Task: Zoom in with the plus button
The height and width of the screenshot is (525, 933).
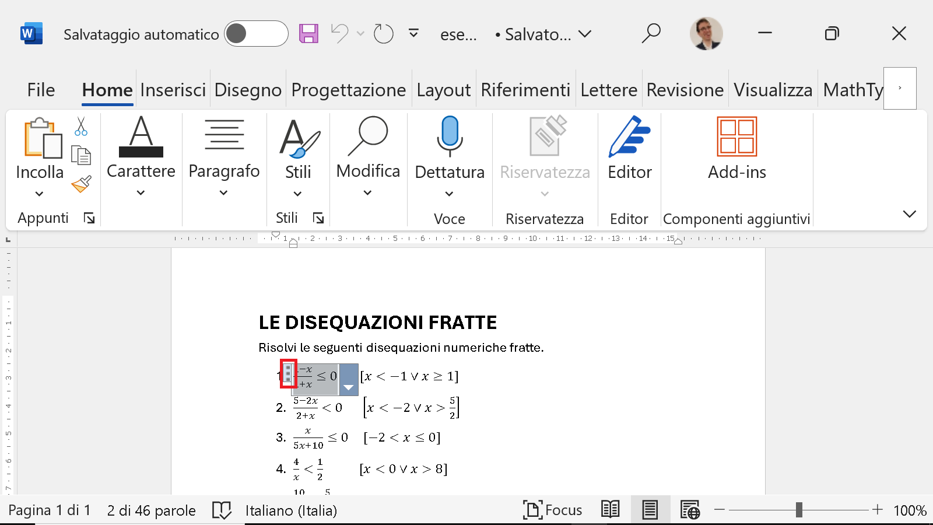Action: pos(878,510)
